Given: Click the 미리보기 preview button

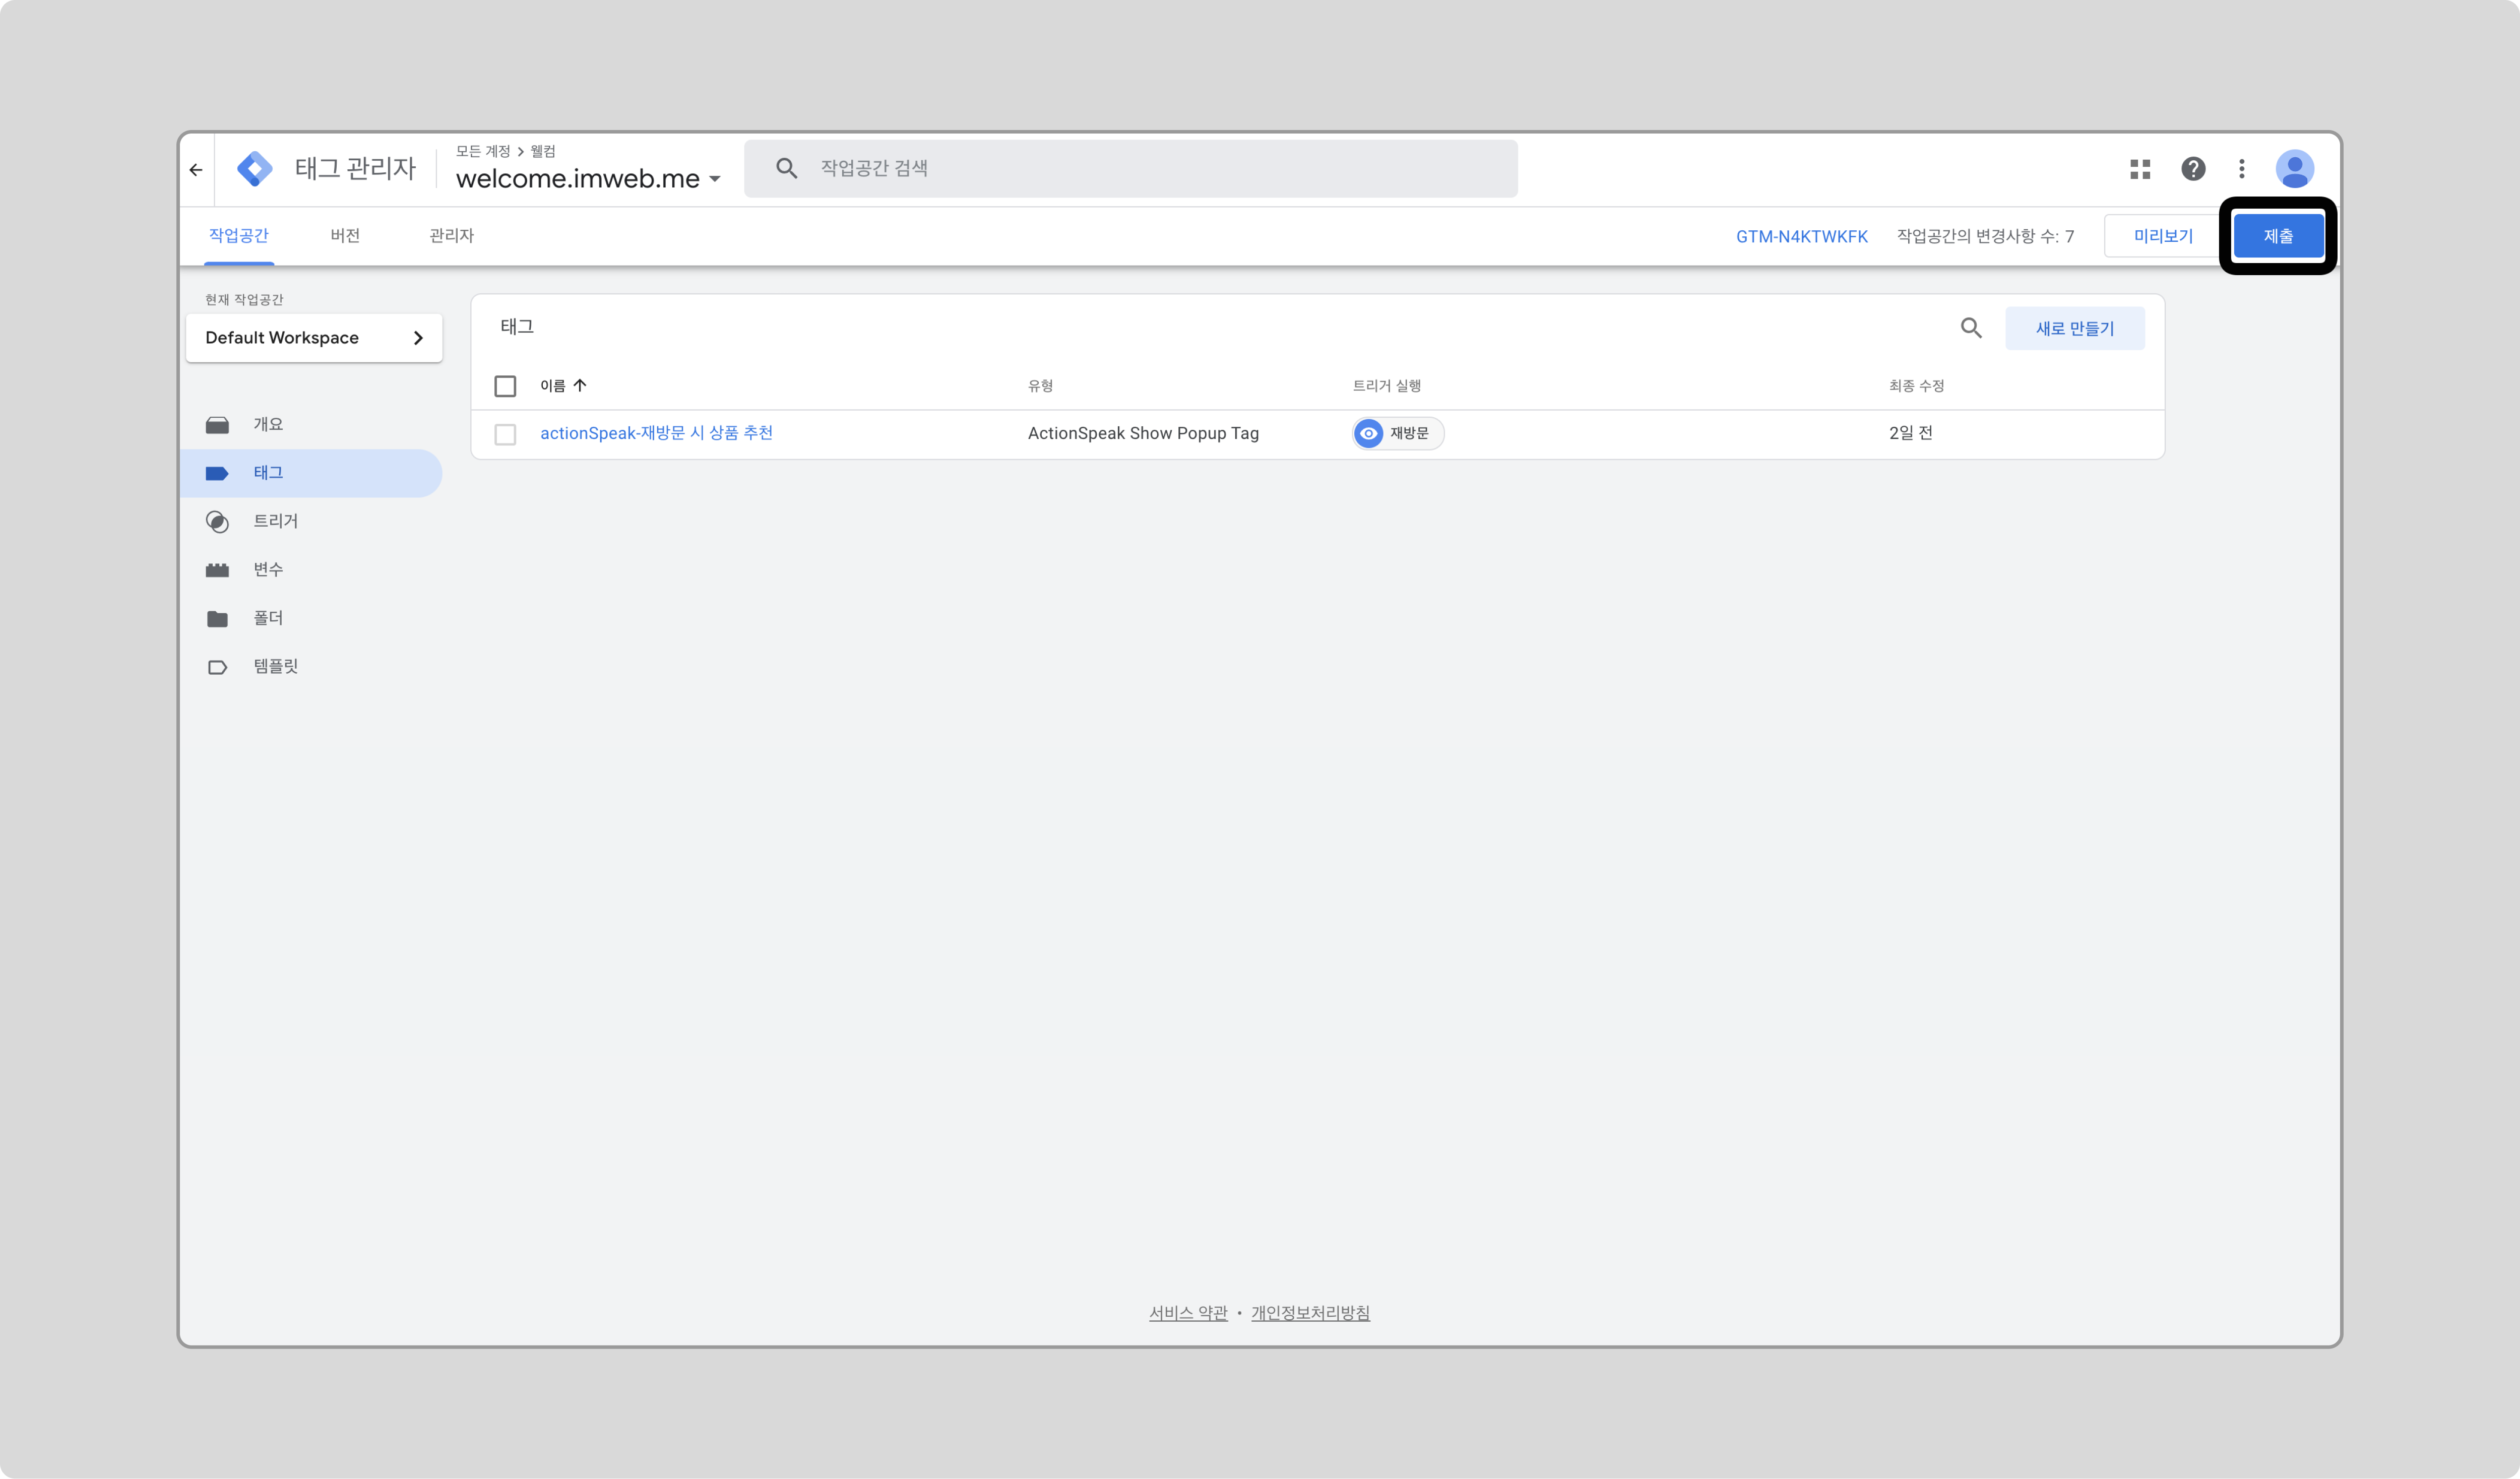Looking at the screenshot, I should pyautogui.click(x=2163, y=236).
